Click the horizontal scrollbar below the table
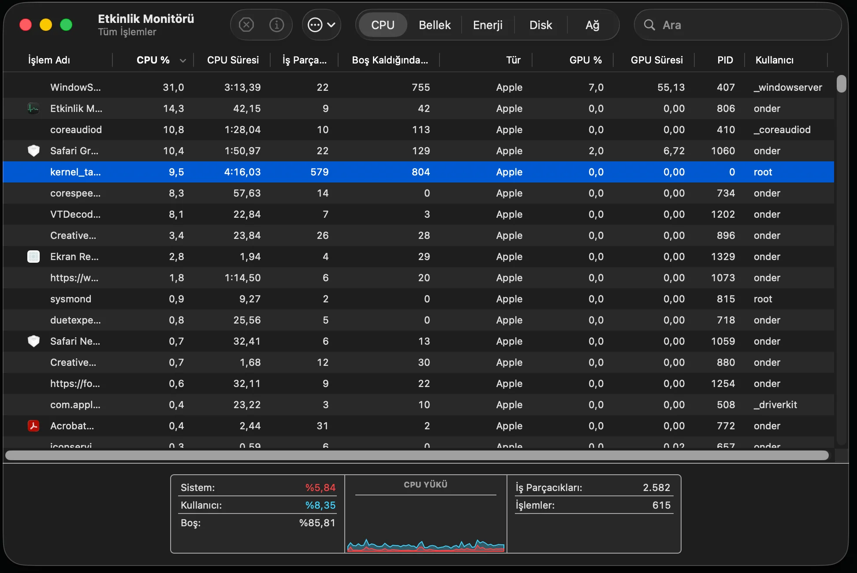 pyautogui.click(x=416, y=455)
